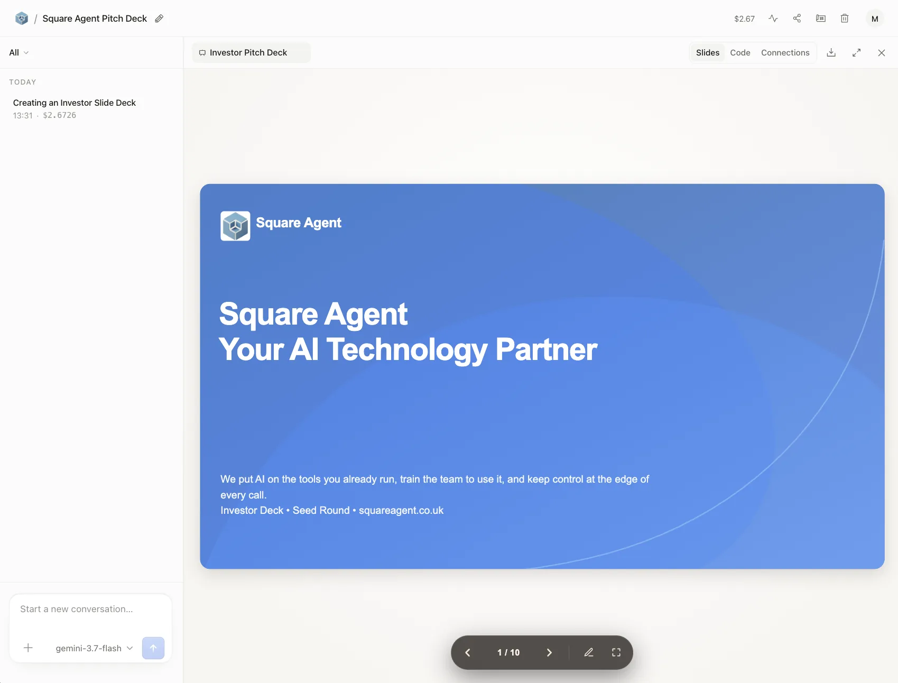The width and height of the screenshot is (898, 683).
Task: Go to the next slide
Action: click(x=549, y=652)
